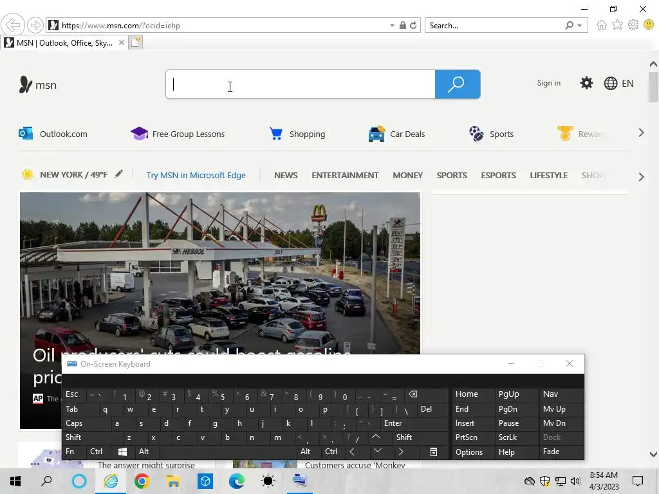This screenshot has width=659, height=494.
Task: Select the LIFESTYLE category tab
Action: pyautogui.click(x=548, y=175)
